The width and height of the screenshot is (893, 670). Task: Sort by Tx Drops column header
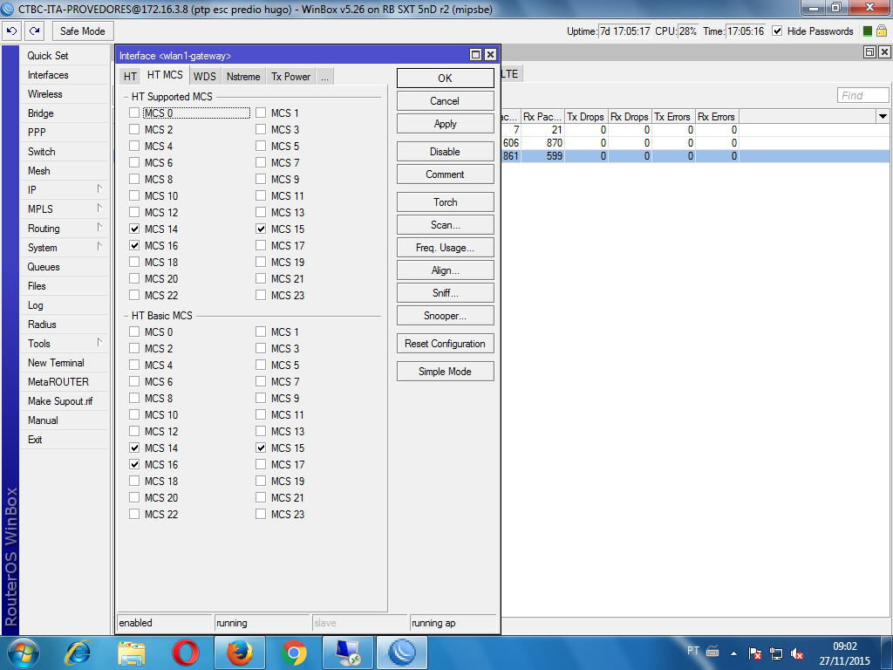[x=585, y=116]
